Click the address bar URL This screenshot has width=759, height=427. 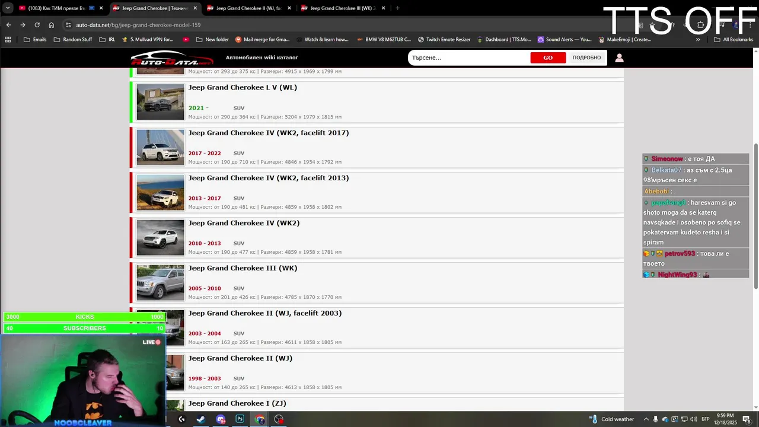coord(138,25)
